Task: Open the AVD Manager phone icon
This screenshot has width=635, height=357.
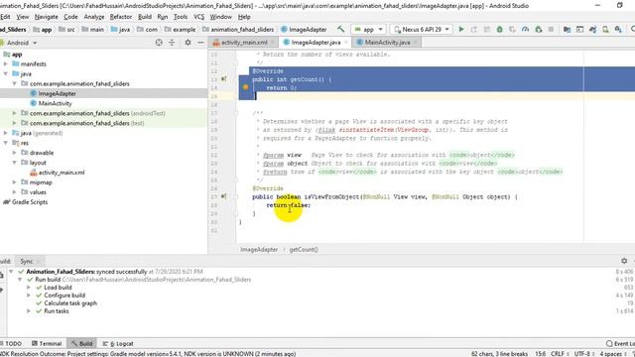Action: pos(605,29)
